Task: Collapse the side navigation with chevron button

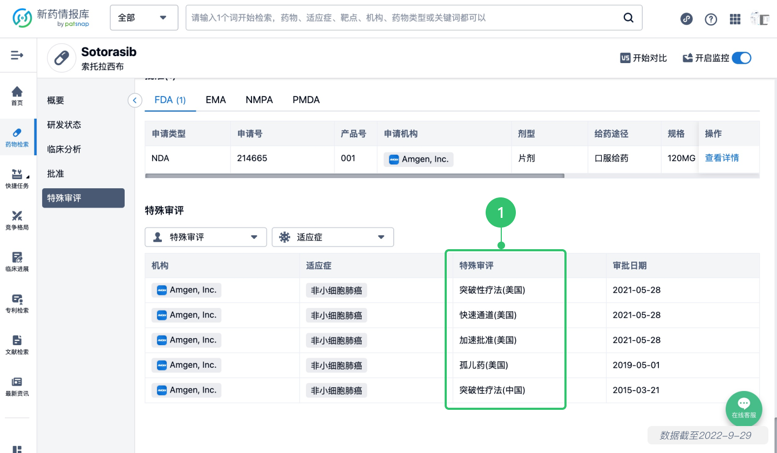Action: (x=135, y=100)
